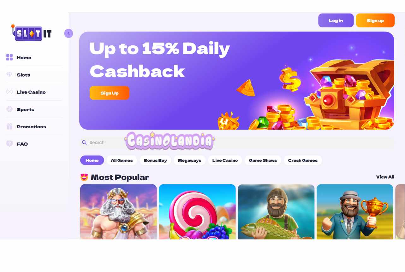
Task: Click the Sign Up button on the cashback banner
Action: pyautogui.click(x=110, y=93)
